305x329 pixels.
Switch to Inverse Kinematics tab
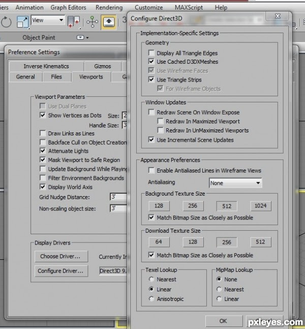[46, 66]
